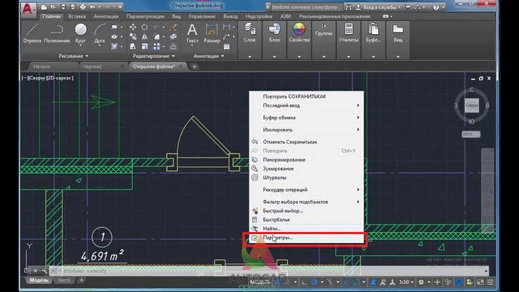Switch to the Чертеж1 drawing tab
Image resolution: width=519 pixels, height=292 pixels.
pyautogui.click(x=93, y=67)
